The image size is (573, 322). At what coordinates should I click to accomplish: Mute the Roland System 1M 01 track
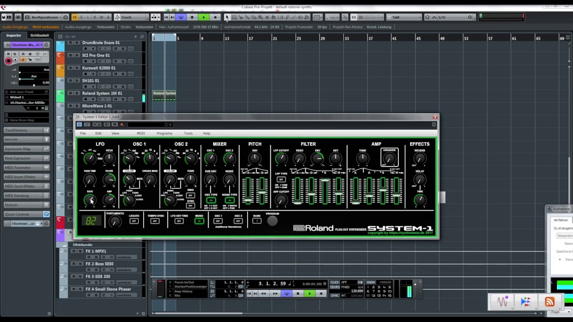coord(70,93)
